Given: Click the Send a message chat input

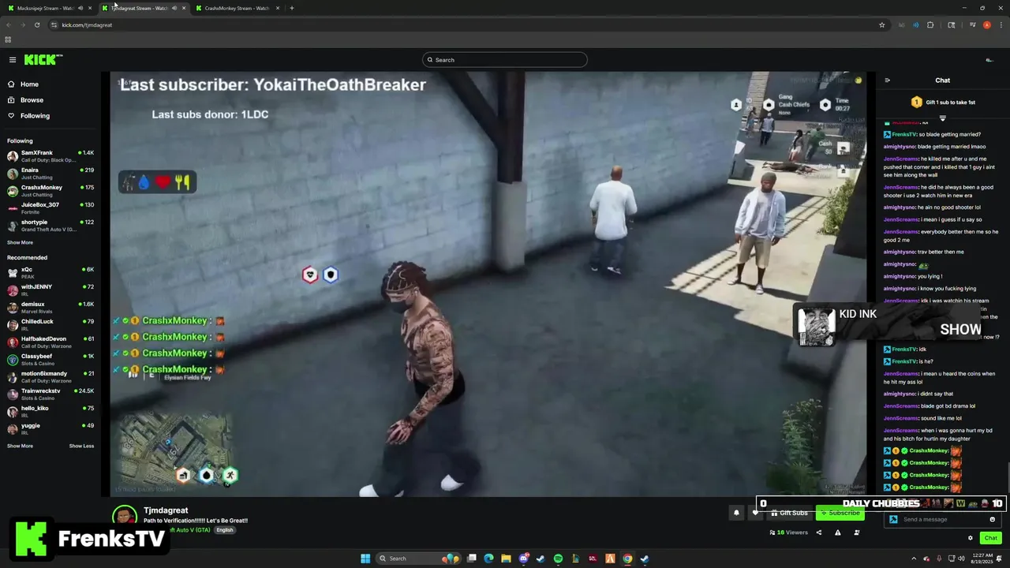Looking at the screenshot, I should [x=945, y=519].
